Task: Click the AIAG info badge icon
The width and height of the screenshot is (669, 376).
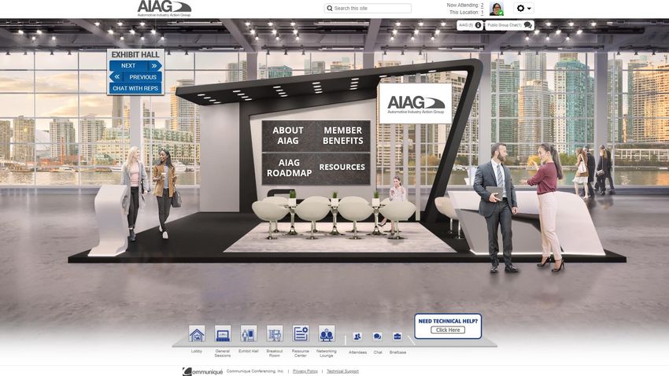Action: coord(478,25)
